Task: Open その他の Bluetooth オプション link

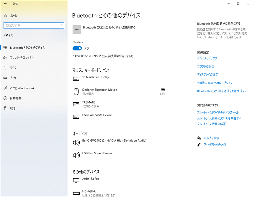Action: [215, 83]
